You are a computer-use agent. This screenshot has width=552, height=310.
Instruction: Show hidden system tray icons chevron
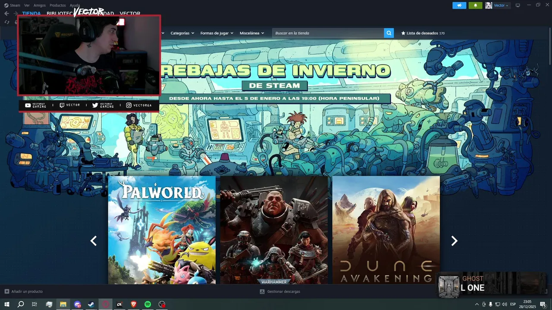pos(477,304)
